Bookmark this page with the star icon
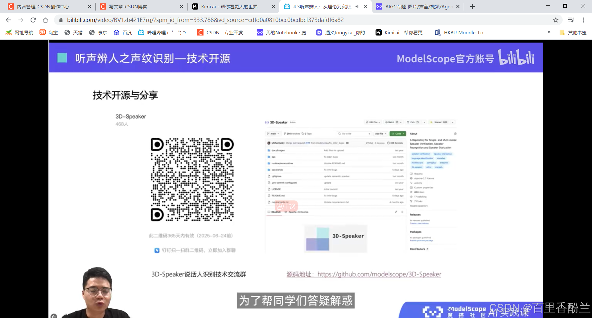The height and width of the screenshot is (318, 592). pos(556,20)
